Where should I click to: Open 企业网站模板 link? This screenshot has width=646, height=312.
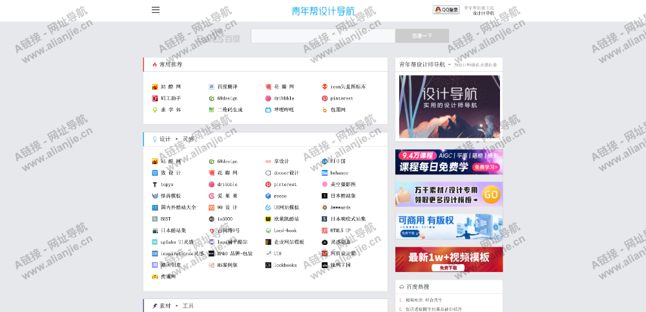pos(289,242)
